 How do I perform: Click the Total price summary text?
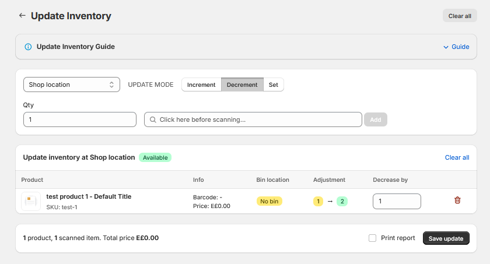(131, 238)
